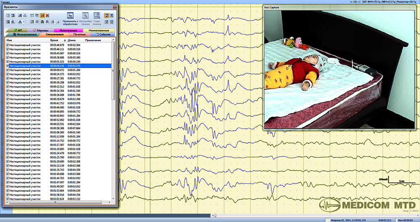Click the highlighted orange chart icon in toolbar
Screen dimensions: 420x222
pyautogui.click(x=42, y=16)
